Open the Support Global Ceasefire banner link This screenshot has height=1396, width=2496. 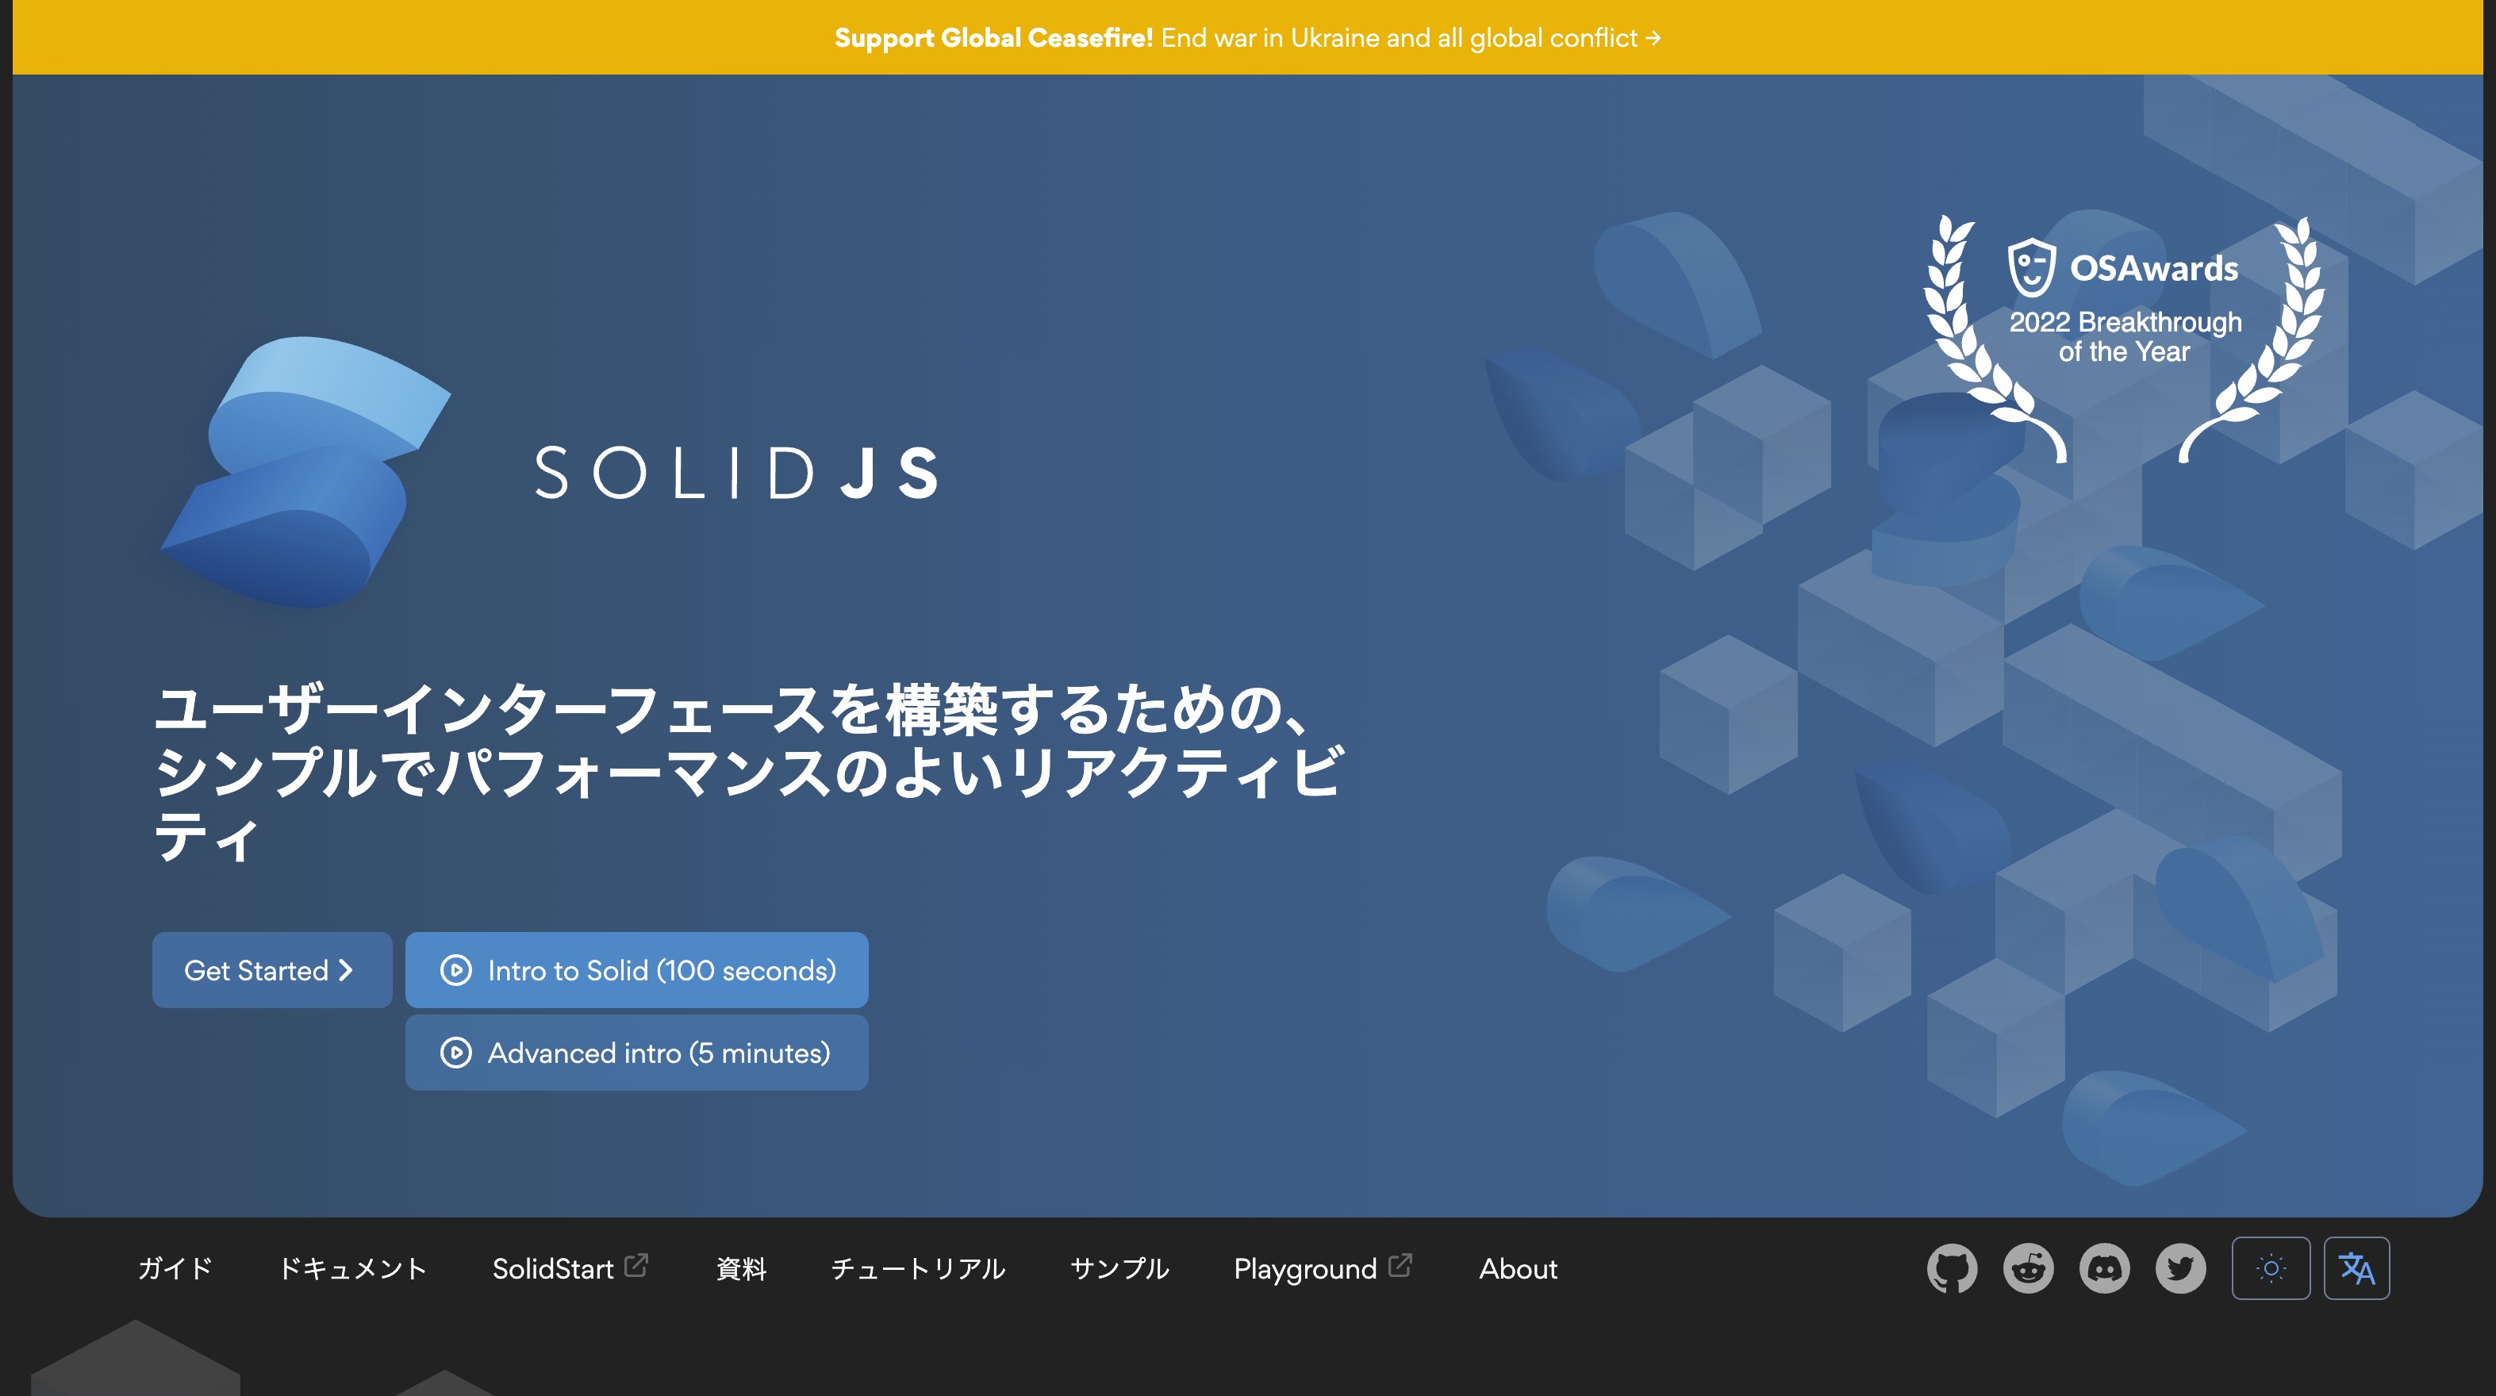1247,38
